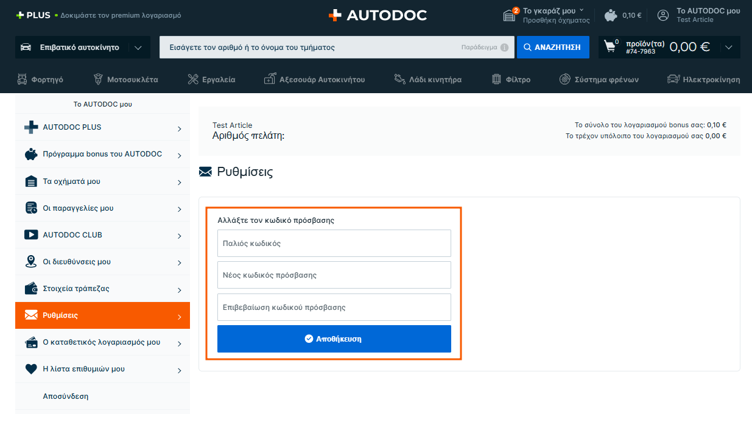
Task: Open Εργαλεία category in navigation
Action: (x=211, y=79)
